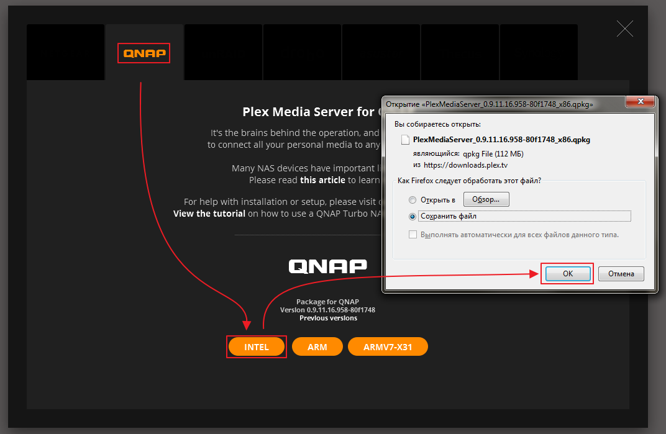Confirm the file download with OK
The height and width of the screenshot is (434, 666).
coord(568,274)
